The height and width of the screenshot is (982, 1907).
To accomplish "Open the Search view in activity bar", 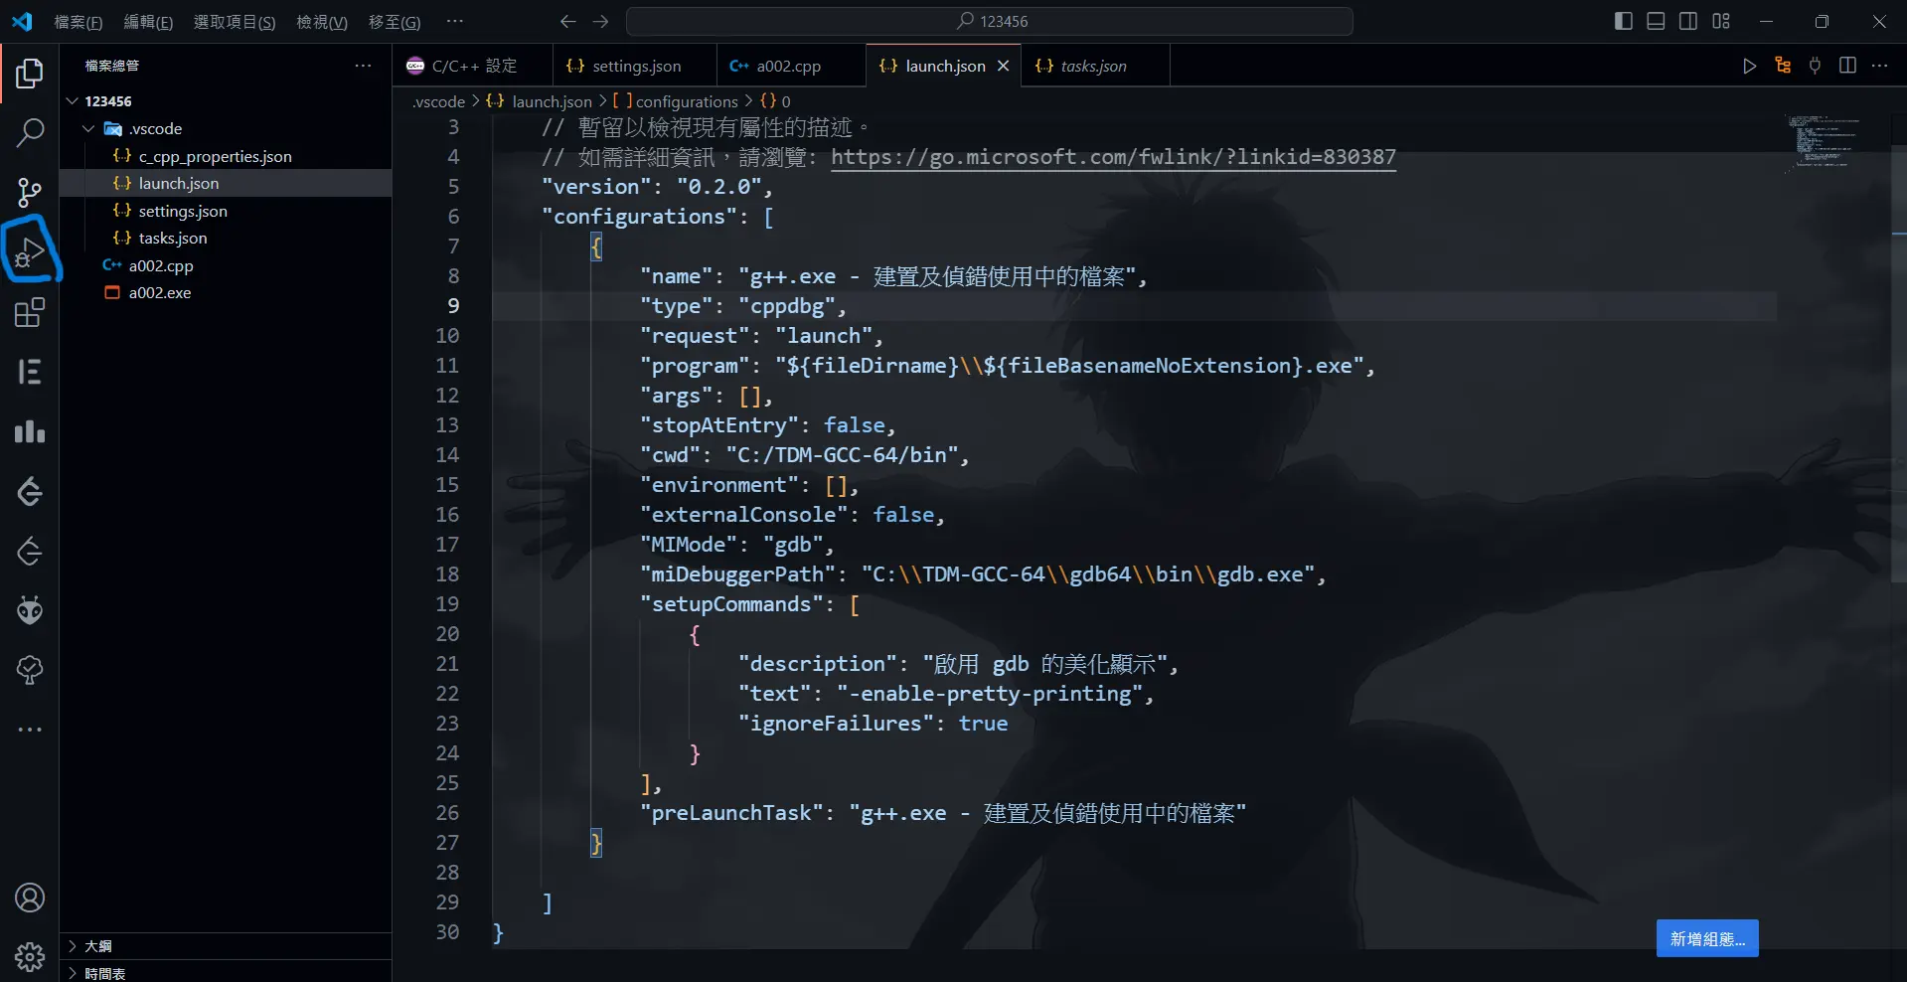I will 30,132.
